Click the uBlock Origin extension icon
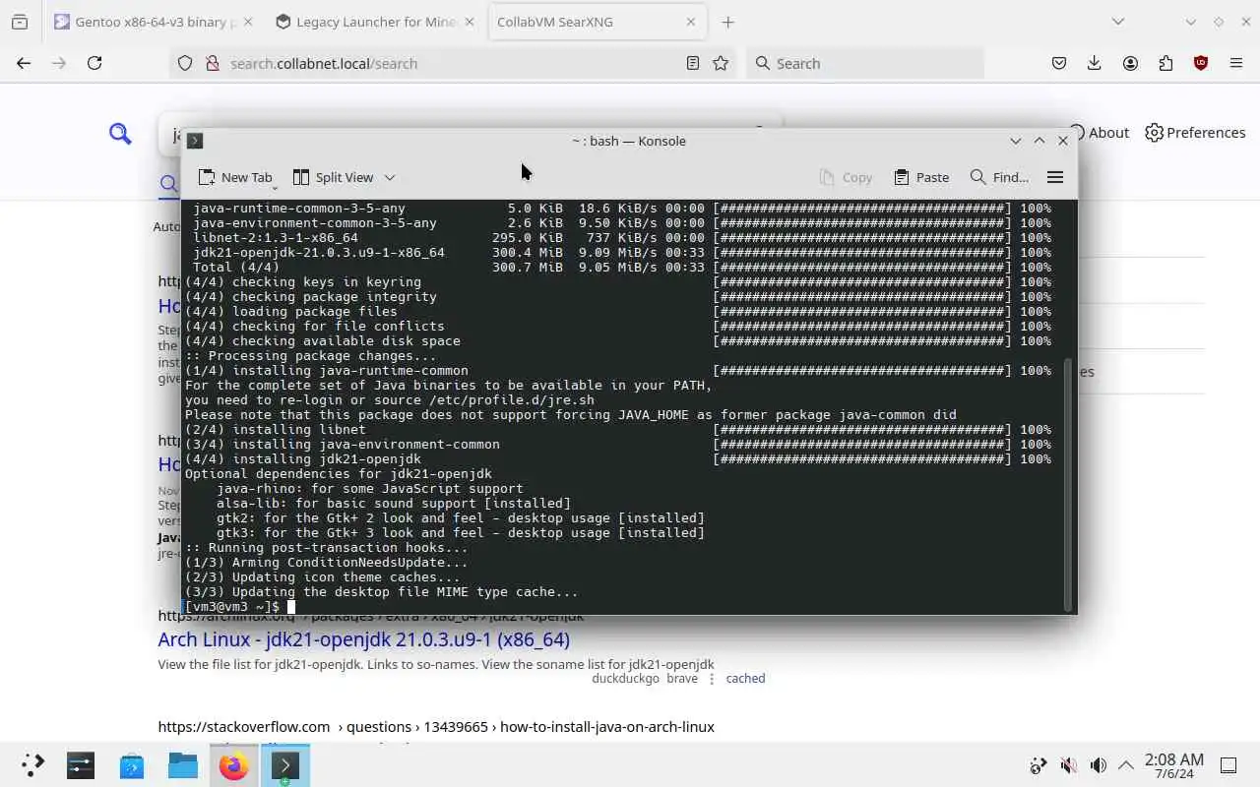Image resolution: width=1260 pixels, height=787 pixels. [1201, 63]
